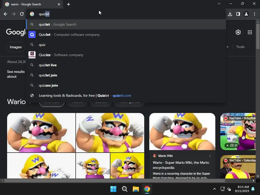Open the network display tray icon
The width and height of the screenshot is (260, 195).
pos(222,189)
